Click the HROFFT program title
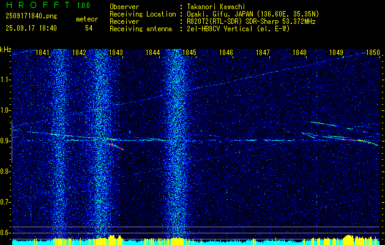Viewport: 385px width, 245px height. 38,5
